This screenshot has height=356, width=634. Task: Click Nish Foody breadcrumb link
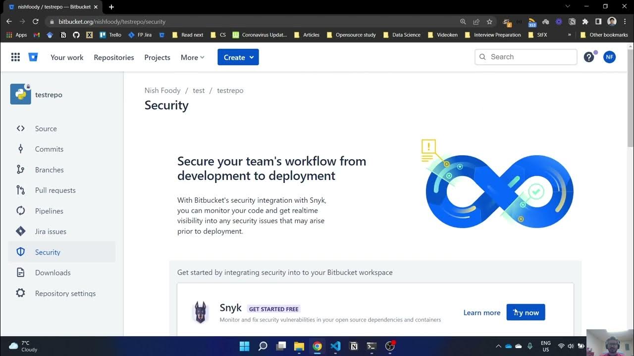pyautogui.click(x=162, y=90)
